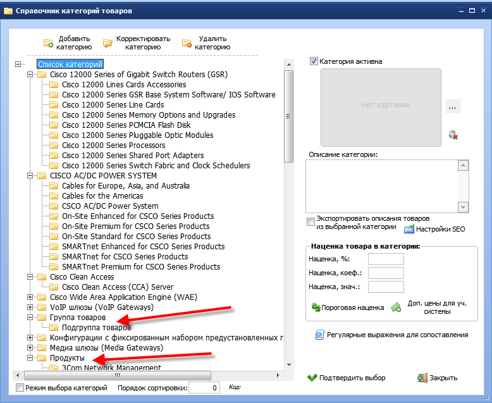The image size is (492, 403).
Task: Enable export of product descriptions checkbox
Action: tap(311, 222)
